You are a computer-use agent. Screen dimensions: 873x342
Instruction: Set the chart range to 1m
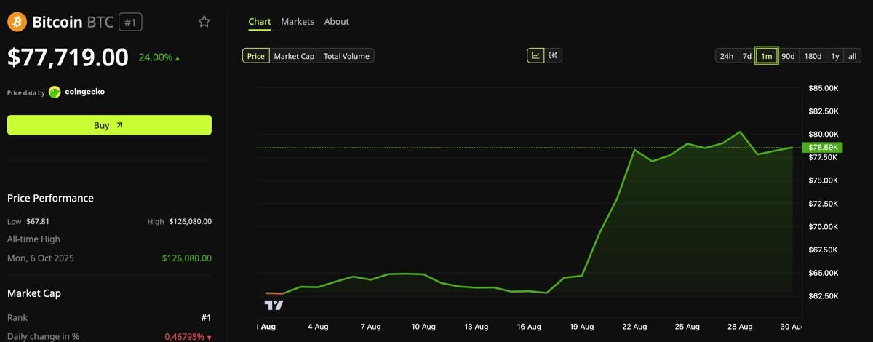[767, 56]
